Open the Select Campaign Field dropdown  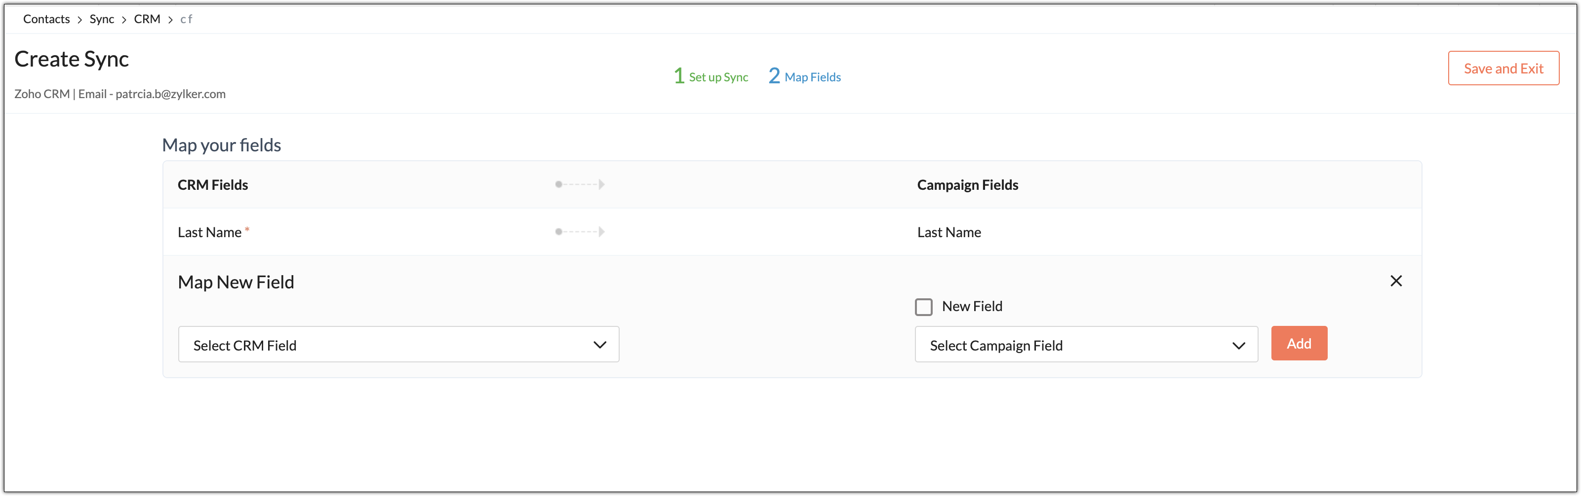click(x=1085, y=345)
